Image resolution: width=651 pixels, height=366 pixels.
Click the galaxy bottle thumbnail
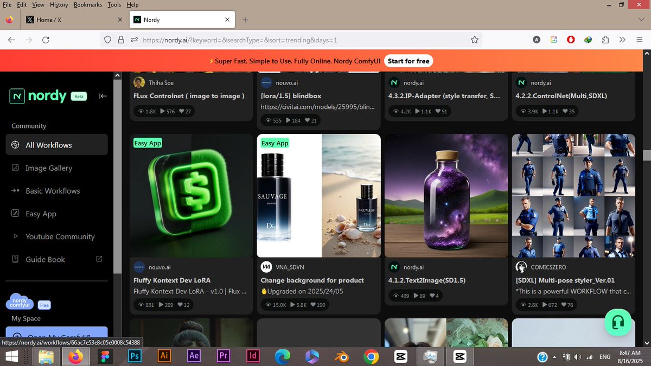[446, 196]
